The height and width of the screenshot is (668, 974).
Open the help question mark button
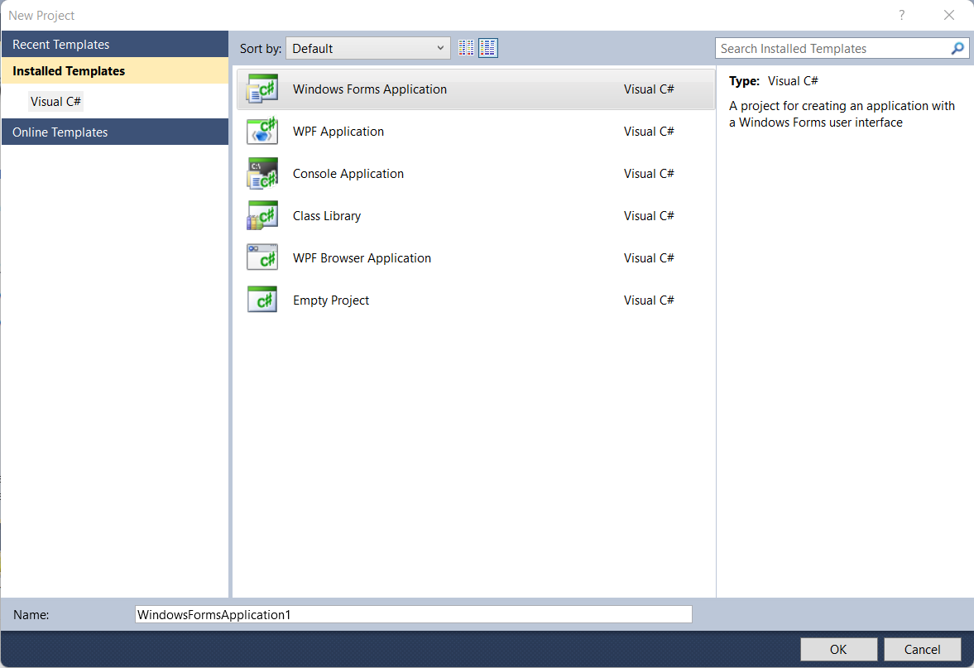pos(901,15)
